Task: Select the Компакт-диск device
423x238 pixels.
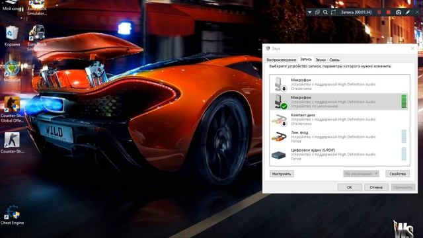Action: [339, 119]
